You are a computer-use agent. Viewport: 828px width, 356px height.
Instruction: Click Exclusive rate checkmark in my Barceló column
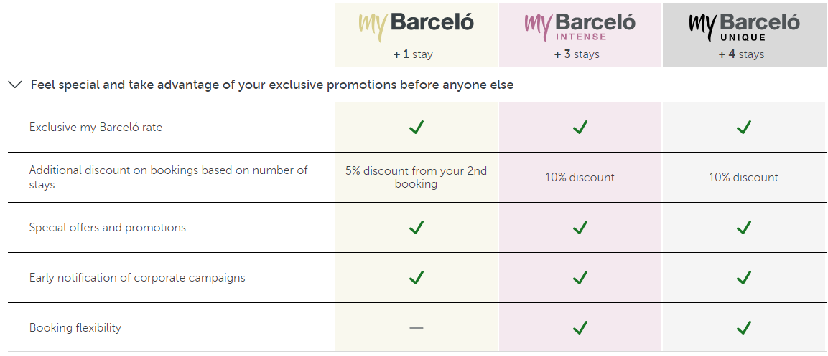click(x=417, y=128)
